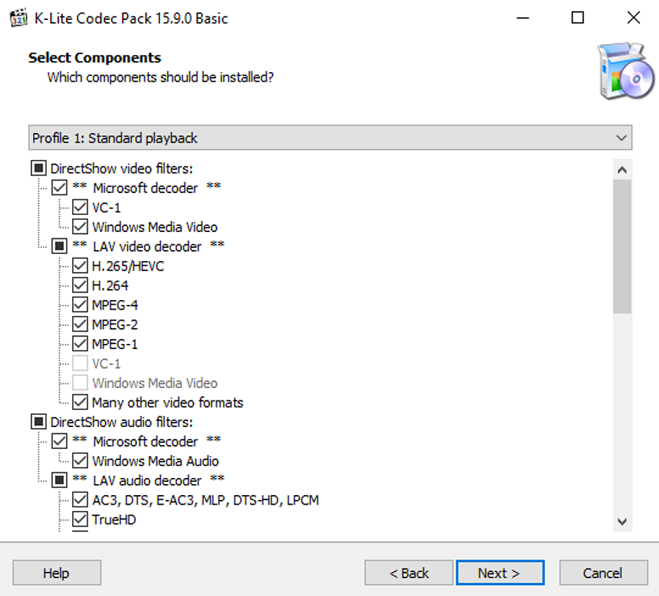Maximize the K-Lite installer window
659x596 pixels.
coord(577,18)
